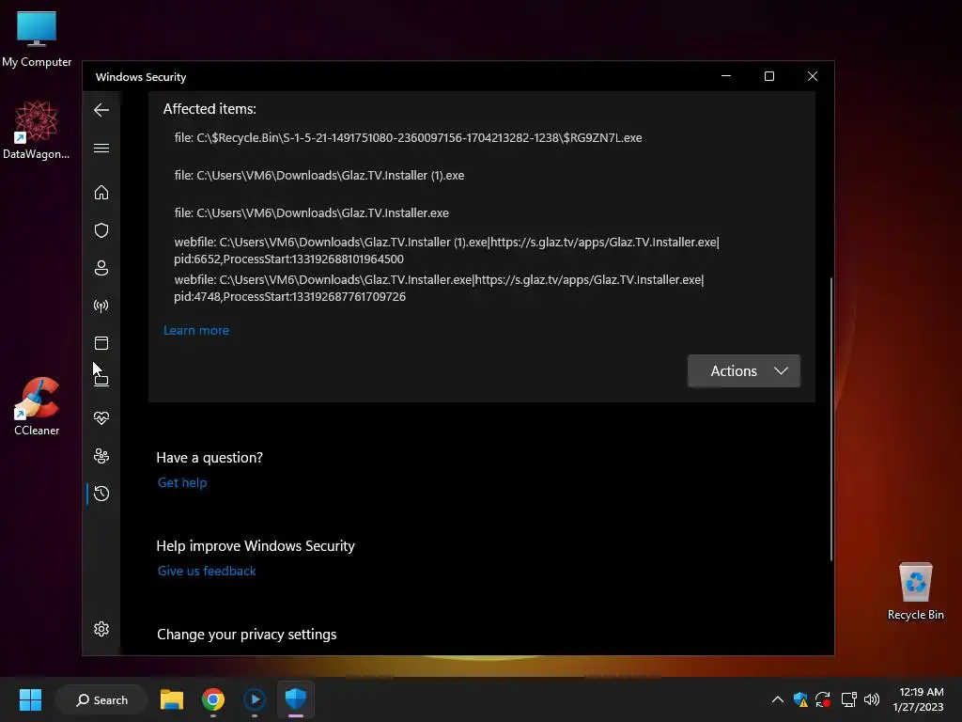Viewport: 962px width, 722px height.
Task: Open Account protection person icon
Action: [101, 268]
